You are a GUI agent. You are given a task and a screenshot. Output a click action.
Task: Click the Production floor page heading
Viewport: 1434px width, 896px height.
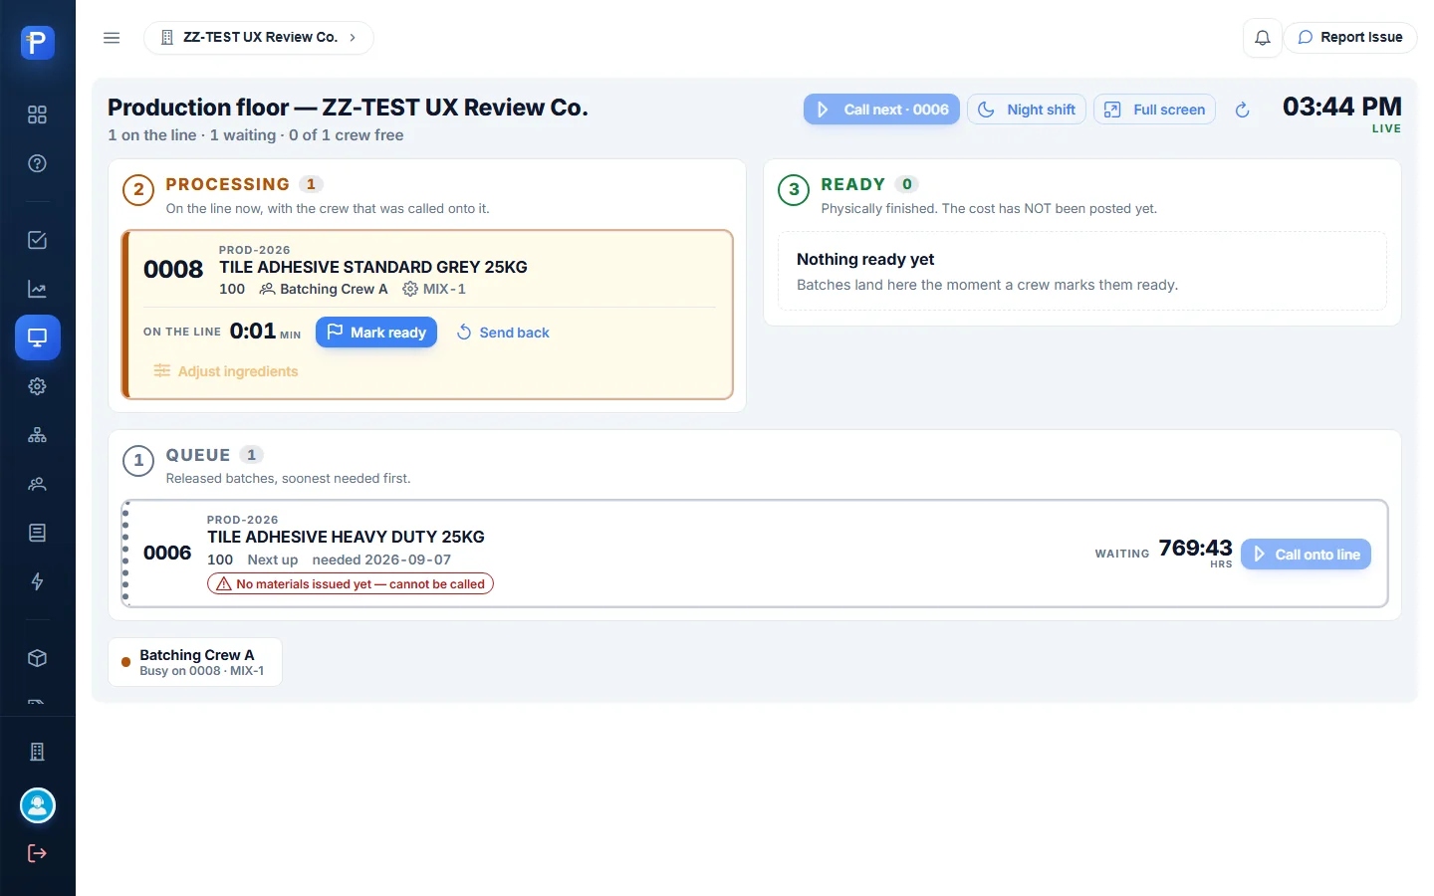click(x=348, y=108)
